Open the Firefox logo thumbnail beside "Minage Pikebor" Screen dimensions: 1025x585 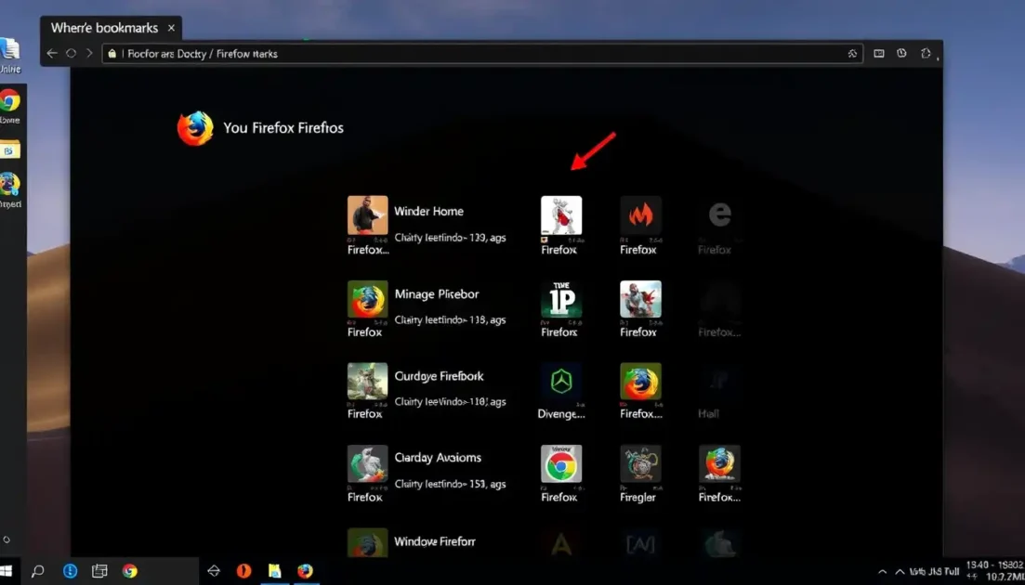pos(367,299)
